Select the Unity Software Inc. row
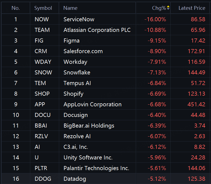Screen dimensions: 211x184 88,158
